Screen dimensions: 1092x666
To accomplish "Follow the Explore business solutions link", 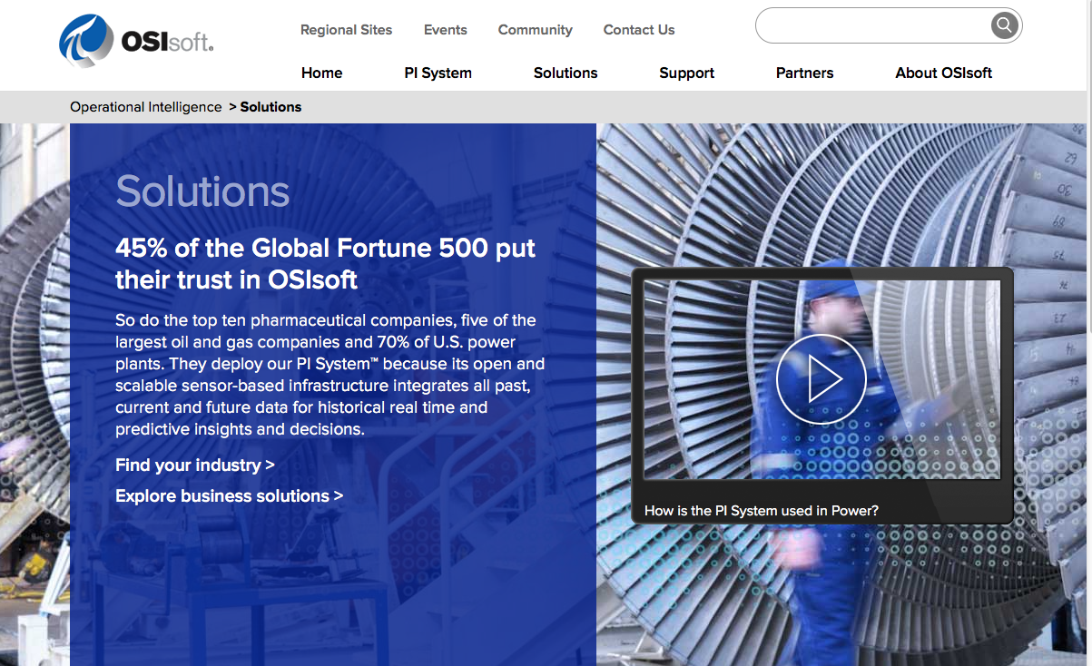I will click(230, 495).
